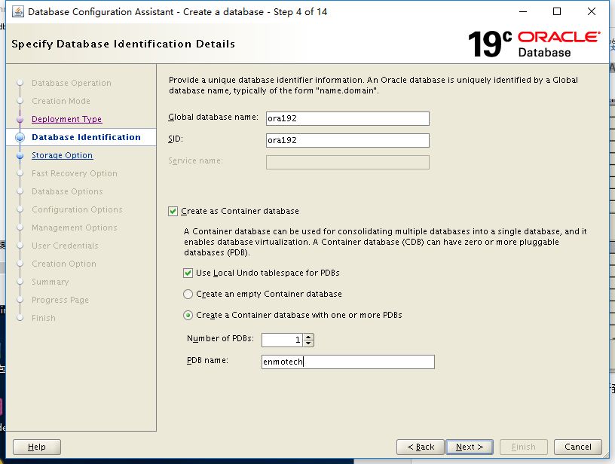615x464 pixels.
Task: Click the Global database name field
Action: click(347, 118)
